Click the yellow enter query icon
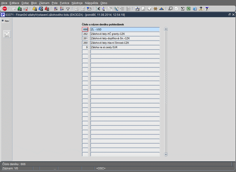236x172 pixels. point(35,9)
